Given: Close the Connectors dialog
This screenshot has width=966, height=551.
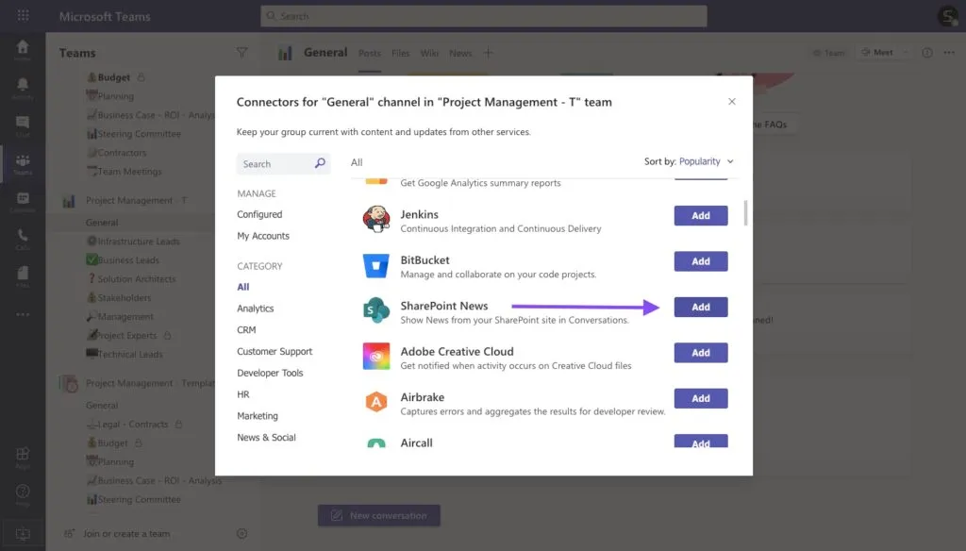Looking at the screenshot, I should 731,102.
